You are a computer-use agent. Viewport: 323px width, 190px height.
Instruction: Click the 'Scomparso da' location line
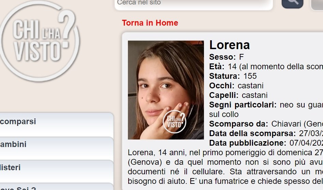(x=266, y=124)
